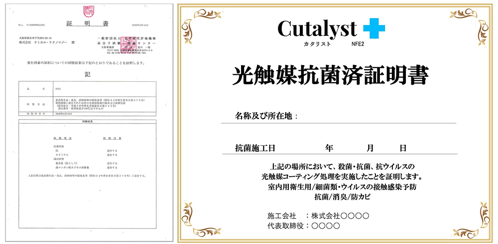Click the 試験項目 column heading
Viewport: 498px width, 244px height.
[x=63, y=138]
